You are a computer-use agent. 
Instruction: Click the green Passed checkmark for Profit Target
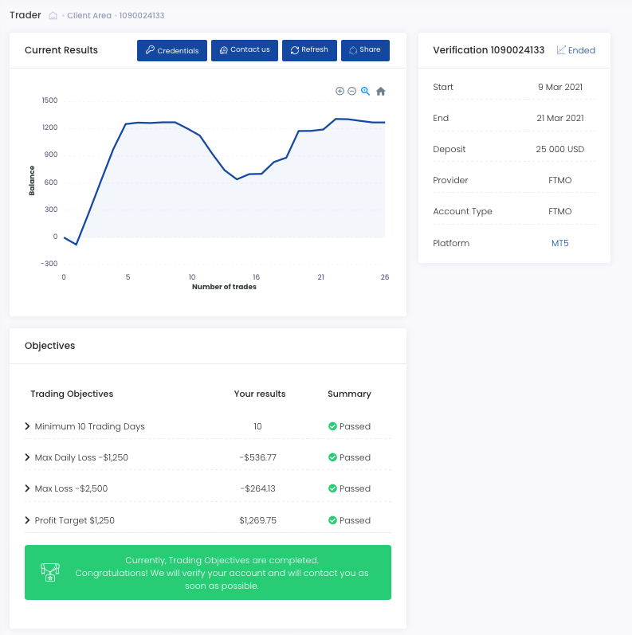332,520
